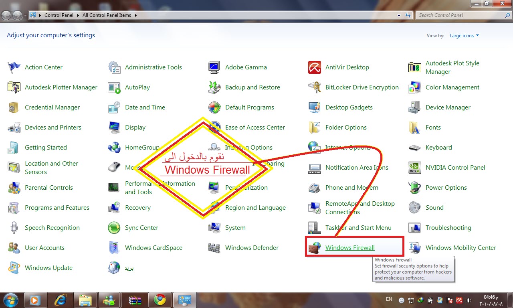Viewport: 513px width, 308px height.
Task: Open Administrative Tools icon
Action: point(114,67)
